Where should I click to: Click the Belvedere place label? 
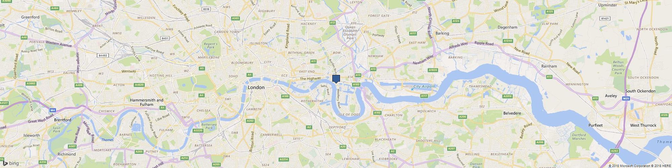(x=512, y=113)
